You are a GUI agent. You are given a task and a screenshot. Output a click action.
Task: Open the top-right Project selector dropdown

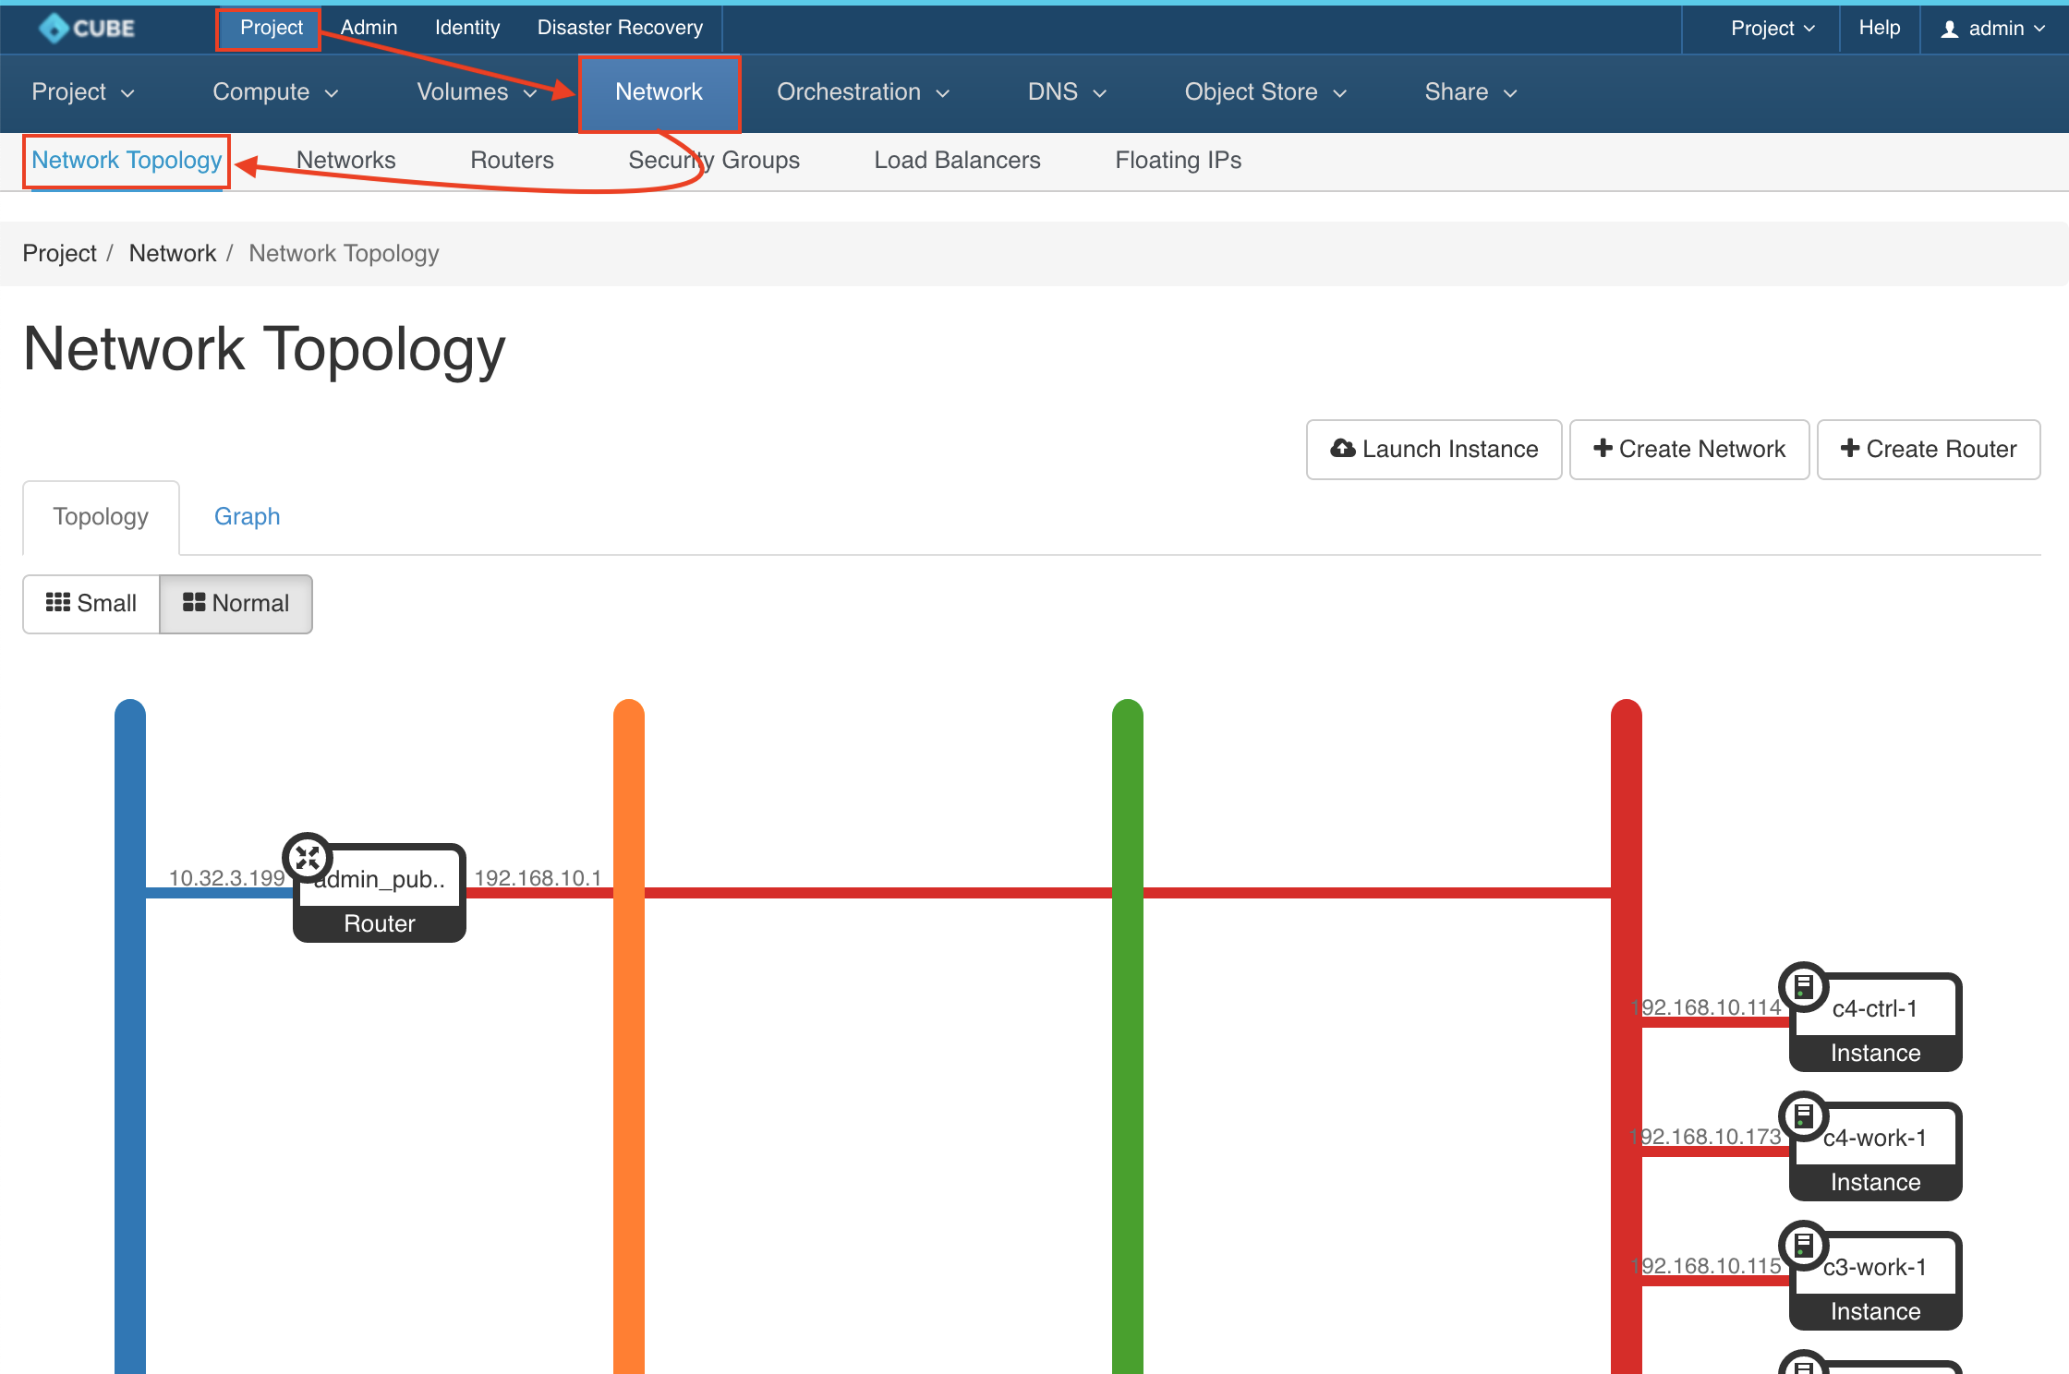tap(1773, 29)
